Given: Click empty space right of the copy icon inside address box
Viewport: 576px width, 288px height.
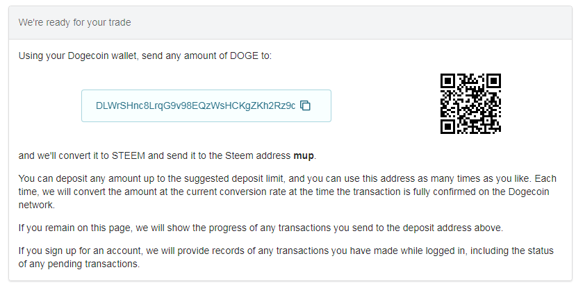Looking at the screenshot, I should [x=320, y=105].
